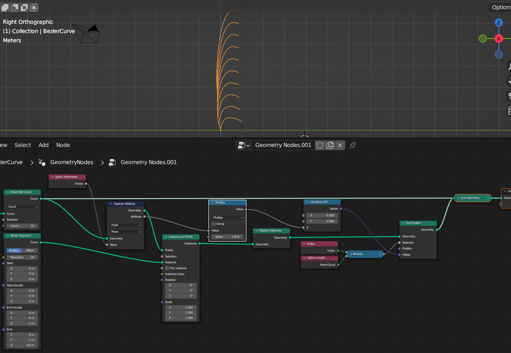Click Capture Attribute Attribute output socket
The image size is (511, 353).
pyautogui.click(x=145, y=217)
